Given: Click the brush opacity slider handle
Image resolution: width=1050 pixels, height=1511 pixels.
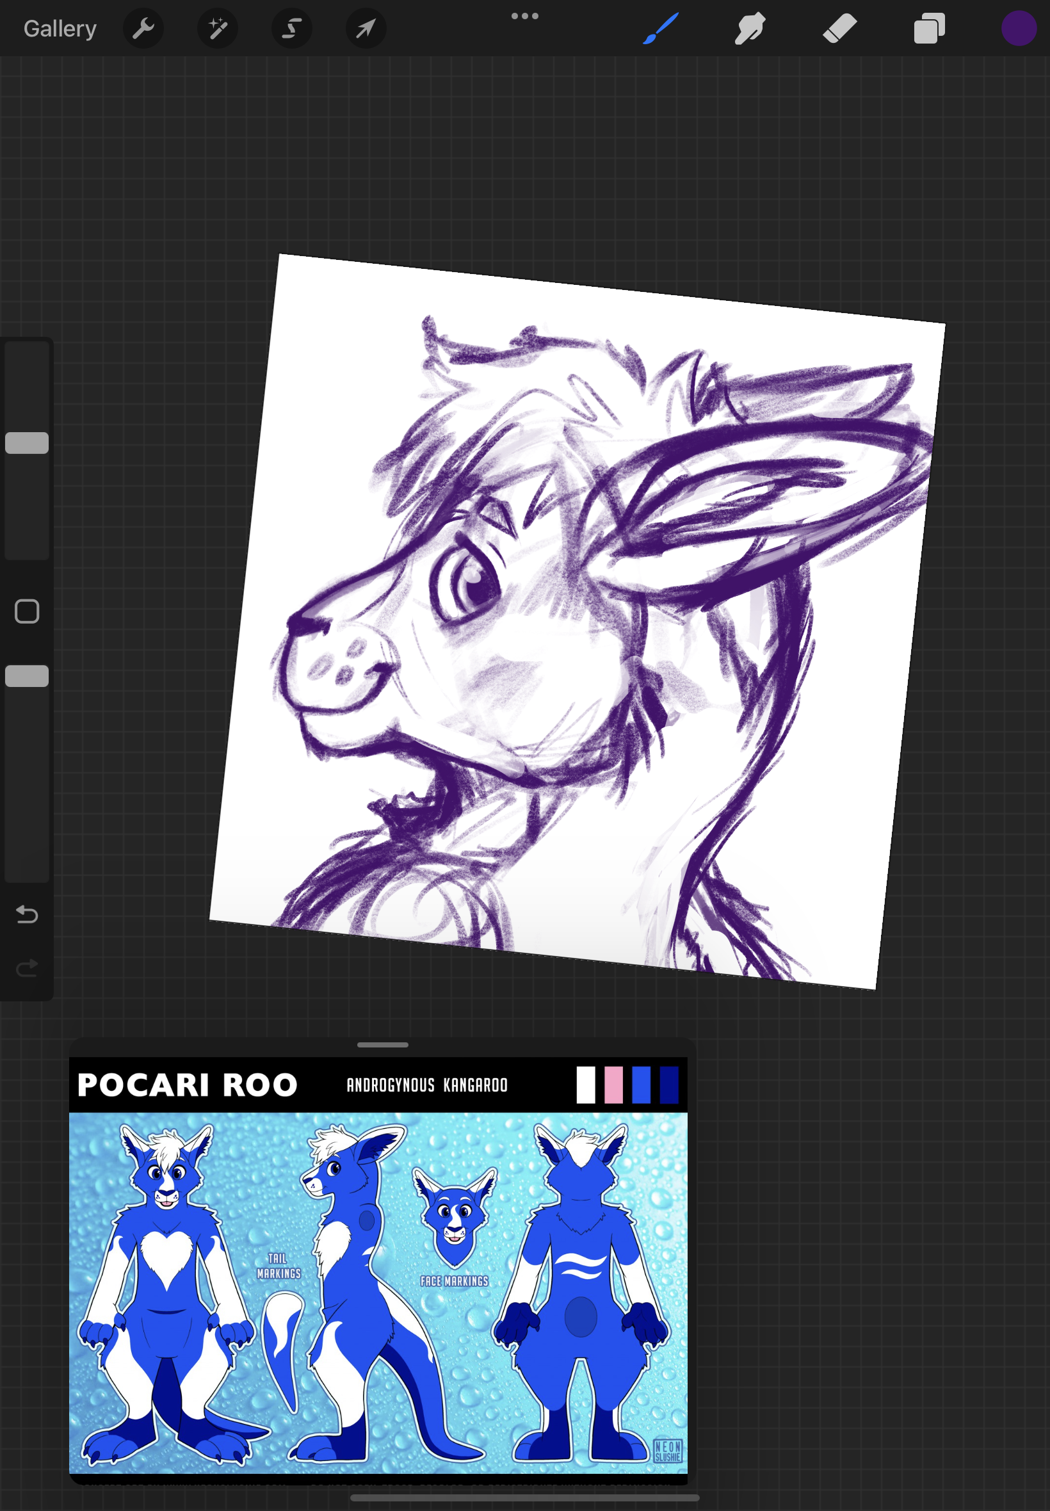Looking at the screenshot, I should (x=27, y=675).
